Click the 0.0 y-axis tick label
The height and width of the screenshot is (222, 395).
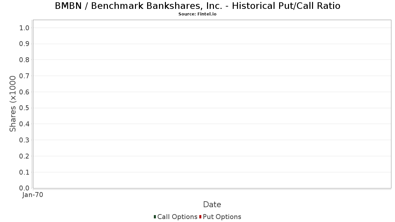click(x=24, y=188)
